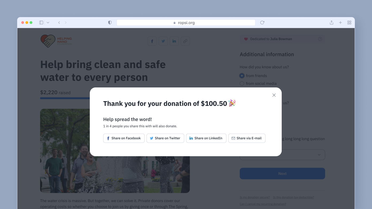Open 'Can I cancel my recurring donation?' link
This screenshot has width=372, height=209.
click(263, 204)
